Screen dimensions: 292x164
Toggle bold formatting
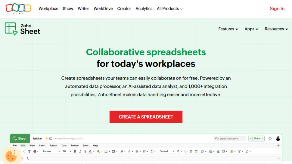pos(75,151)
